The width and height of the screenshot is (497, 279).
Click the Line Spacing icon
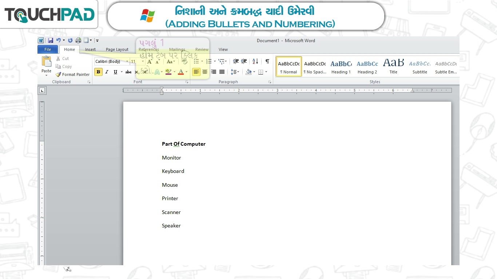(x=234, y=72)
